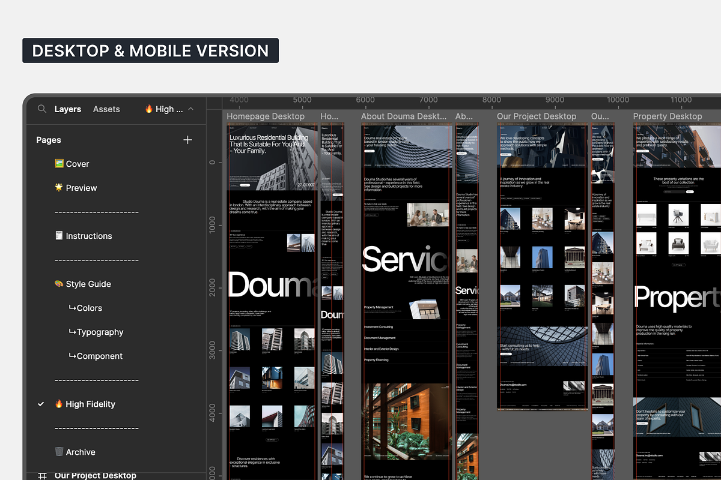The image size is (721, 480).
Task: Click 'Document Management' in About Douma Desktop frame
Action: pos(380,338)
